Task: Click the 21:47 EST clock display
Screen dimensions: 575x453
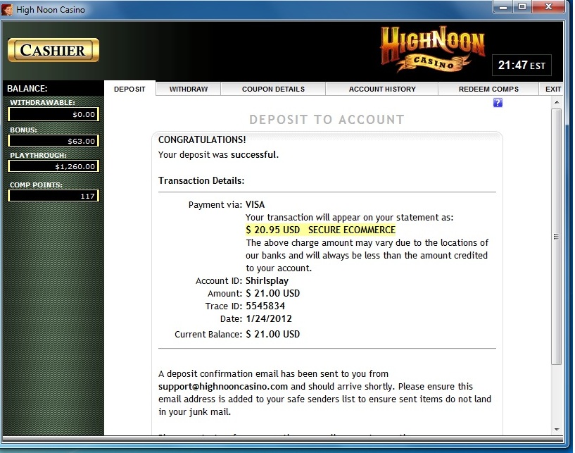Action: point(522,66)
